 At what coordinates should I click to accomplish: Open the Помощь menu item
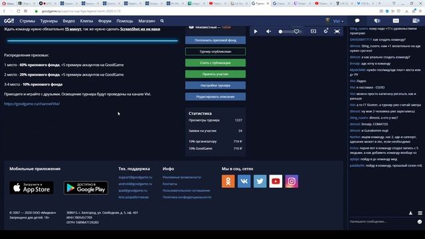point(125,21)
